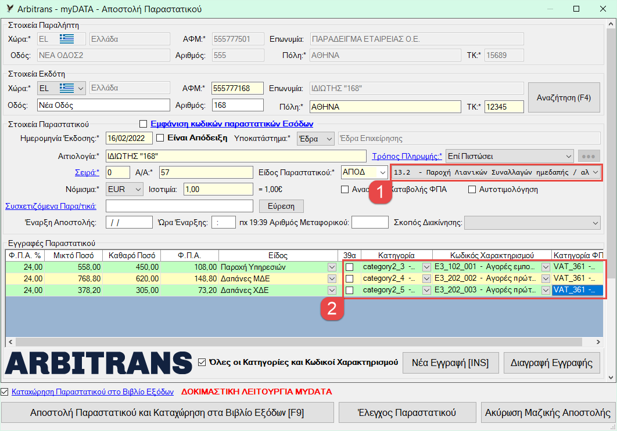This screenshot has height=431, width=617.
Task: Open the category2_4 category dropdown arrow
Action: pyautogui.click(x=426, y=278)
